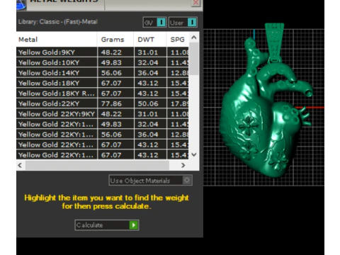The image size is (340, 255).
Task: Click the green play arrow on Calculate
Action: 134,225
